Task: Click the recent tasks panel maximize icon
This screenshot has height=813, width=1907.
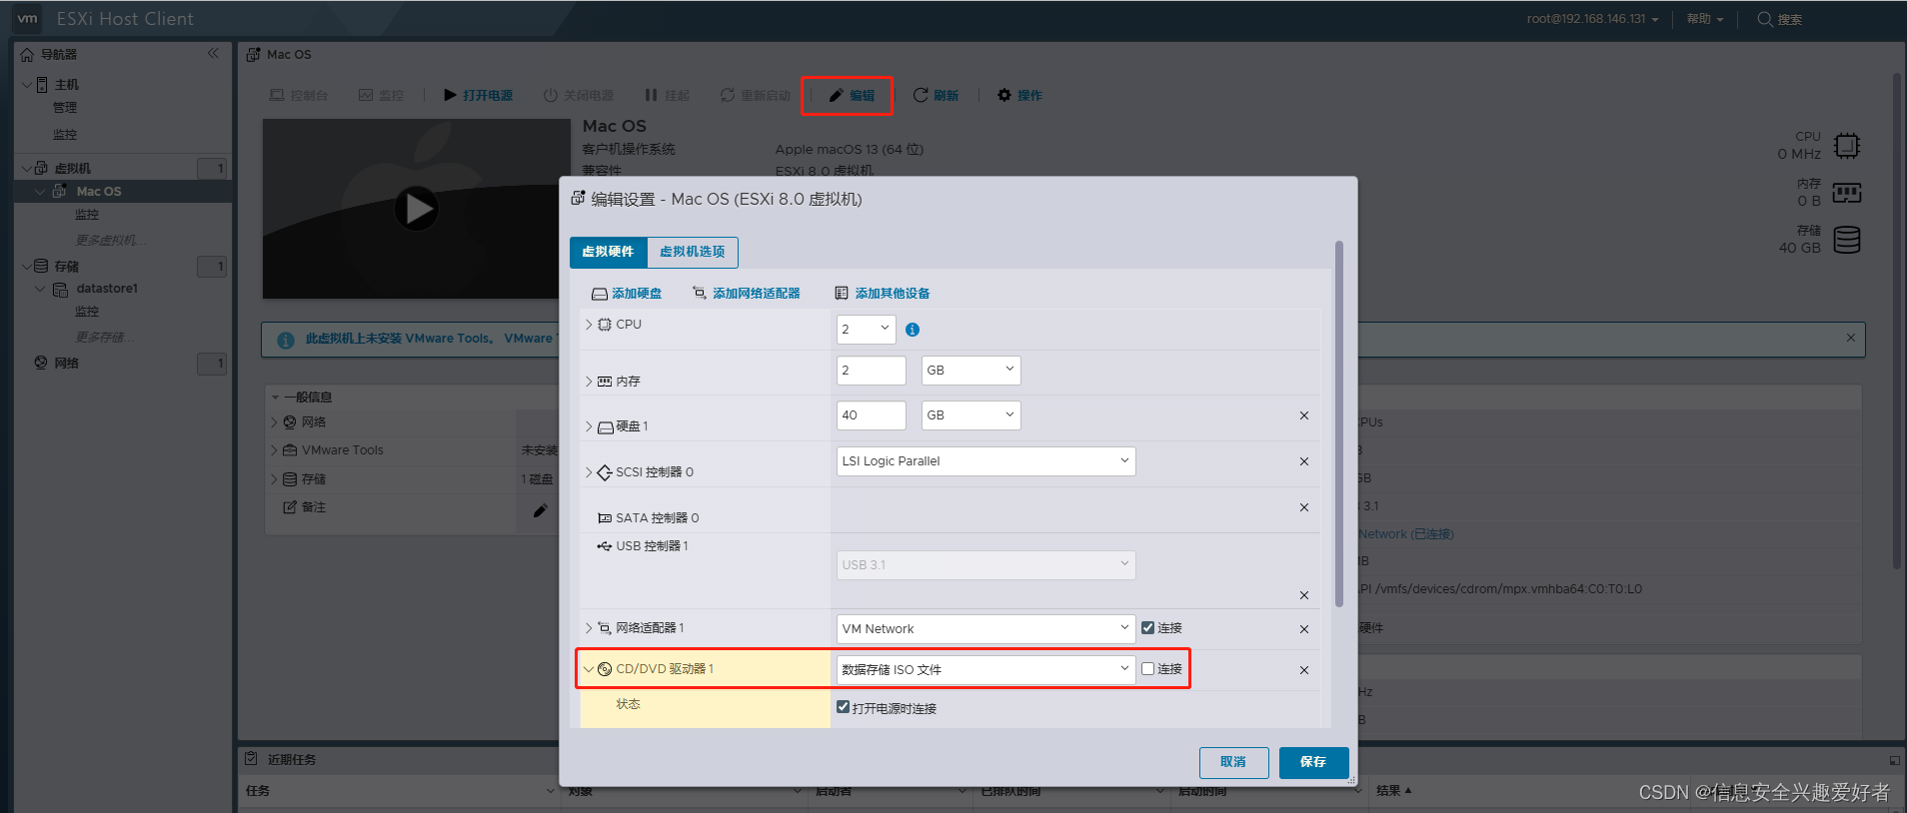Action: [x=1894, y=760]
